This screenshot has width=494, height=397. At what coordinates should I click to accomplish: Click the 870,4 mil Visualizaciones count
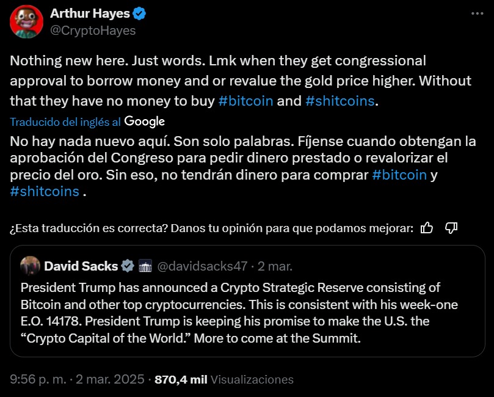pyautogui.click(x=224, y=379)
